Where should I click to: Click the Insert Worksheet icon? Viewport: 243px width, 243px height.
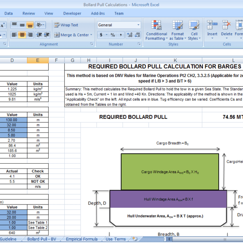click(135, 239)
